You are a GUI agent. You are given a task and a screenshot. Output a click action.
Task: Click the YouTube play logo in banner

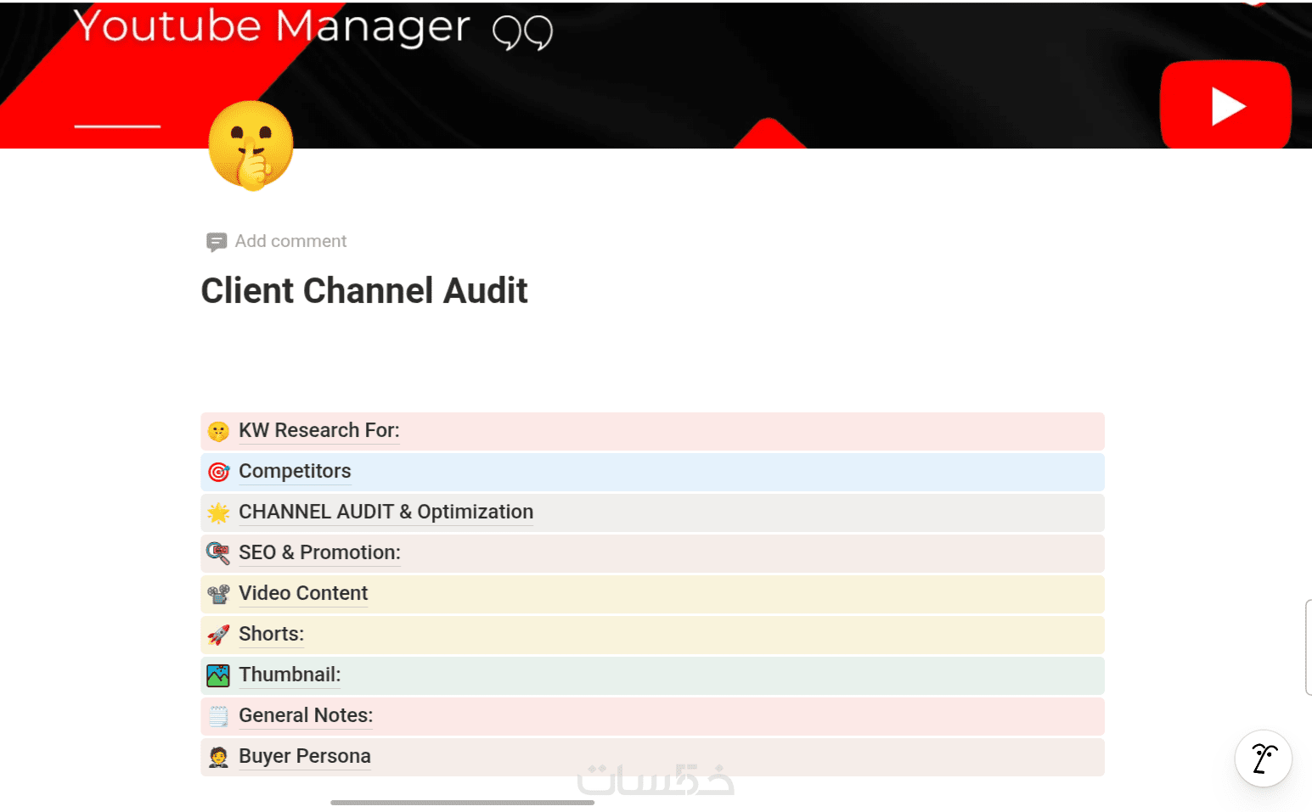tap(1225, 105)
